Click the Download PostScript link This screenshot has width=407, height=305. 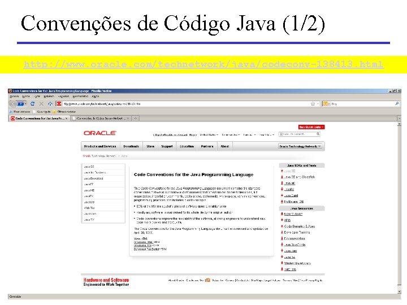click(x=146, y=249)
